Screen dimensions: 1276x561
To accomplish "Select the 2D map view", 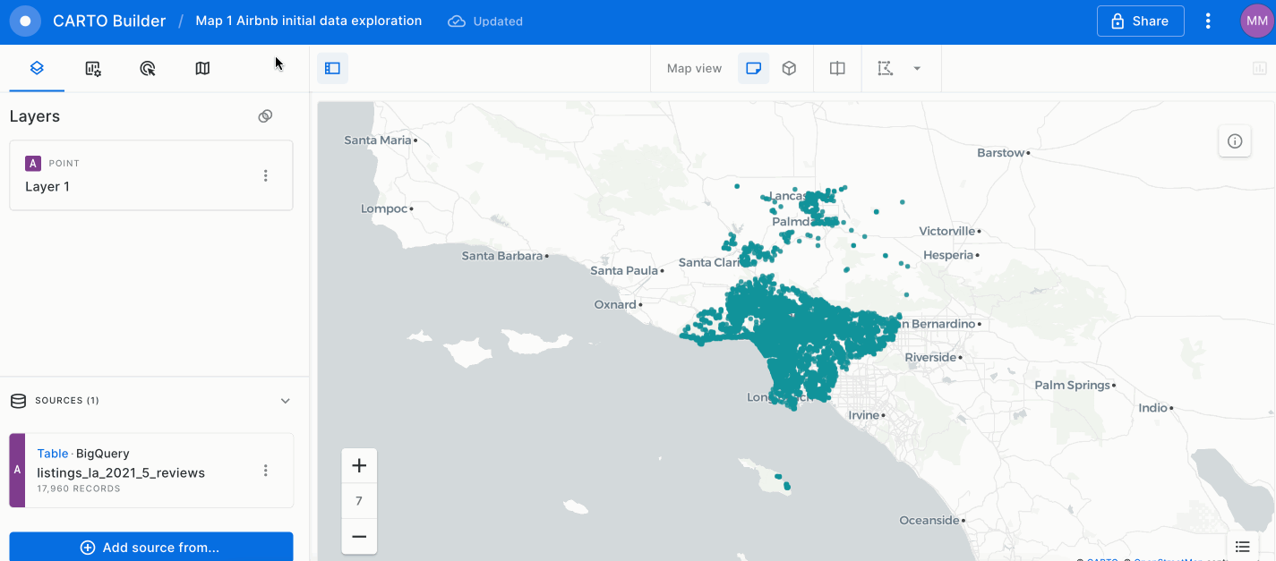I will pyautogui.click(x=753, y=68).
